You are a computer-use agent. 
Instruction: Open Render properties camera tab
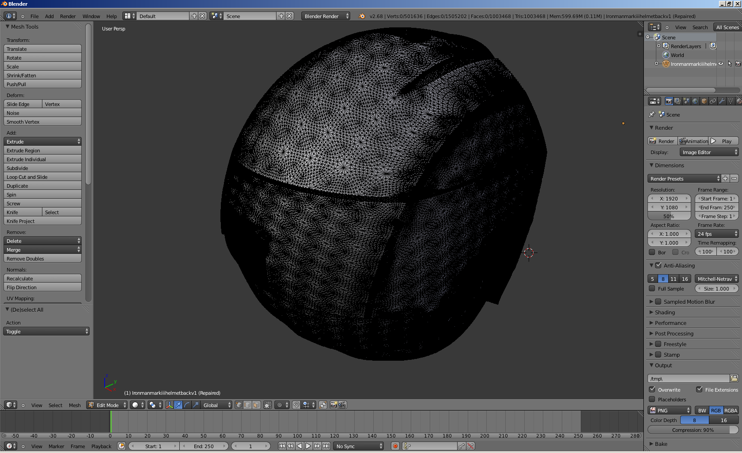[x=669, y=101]
